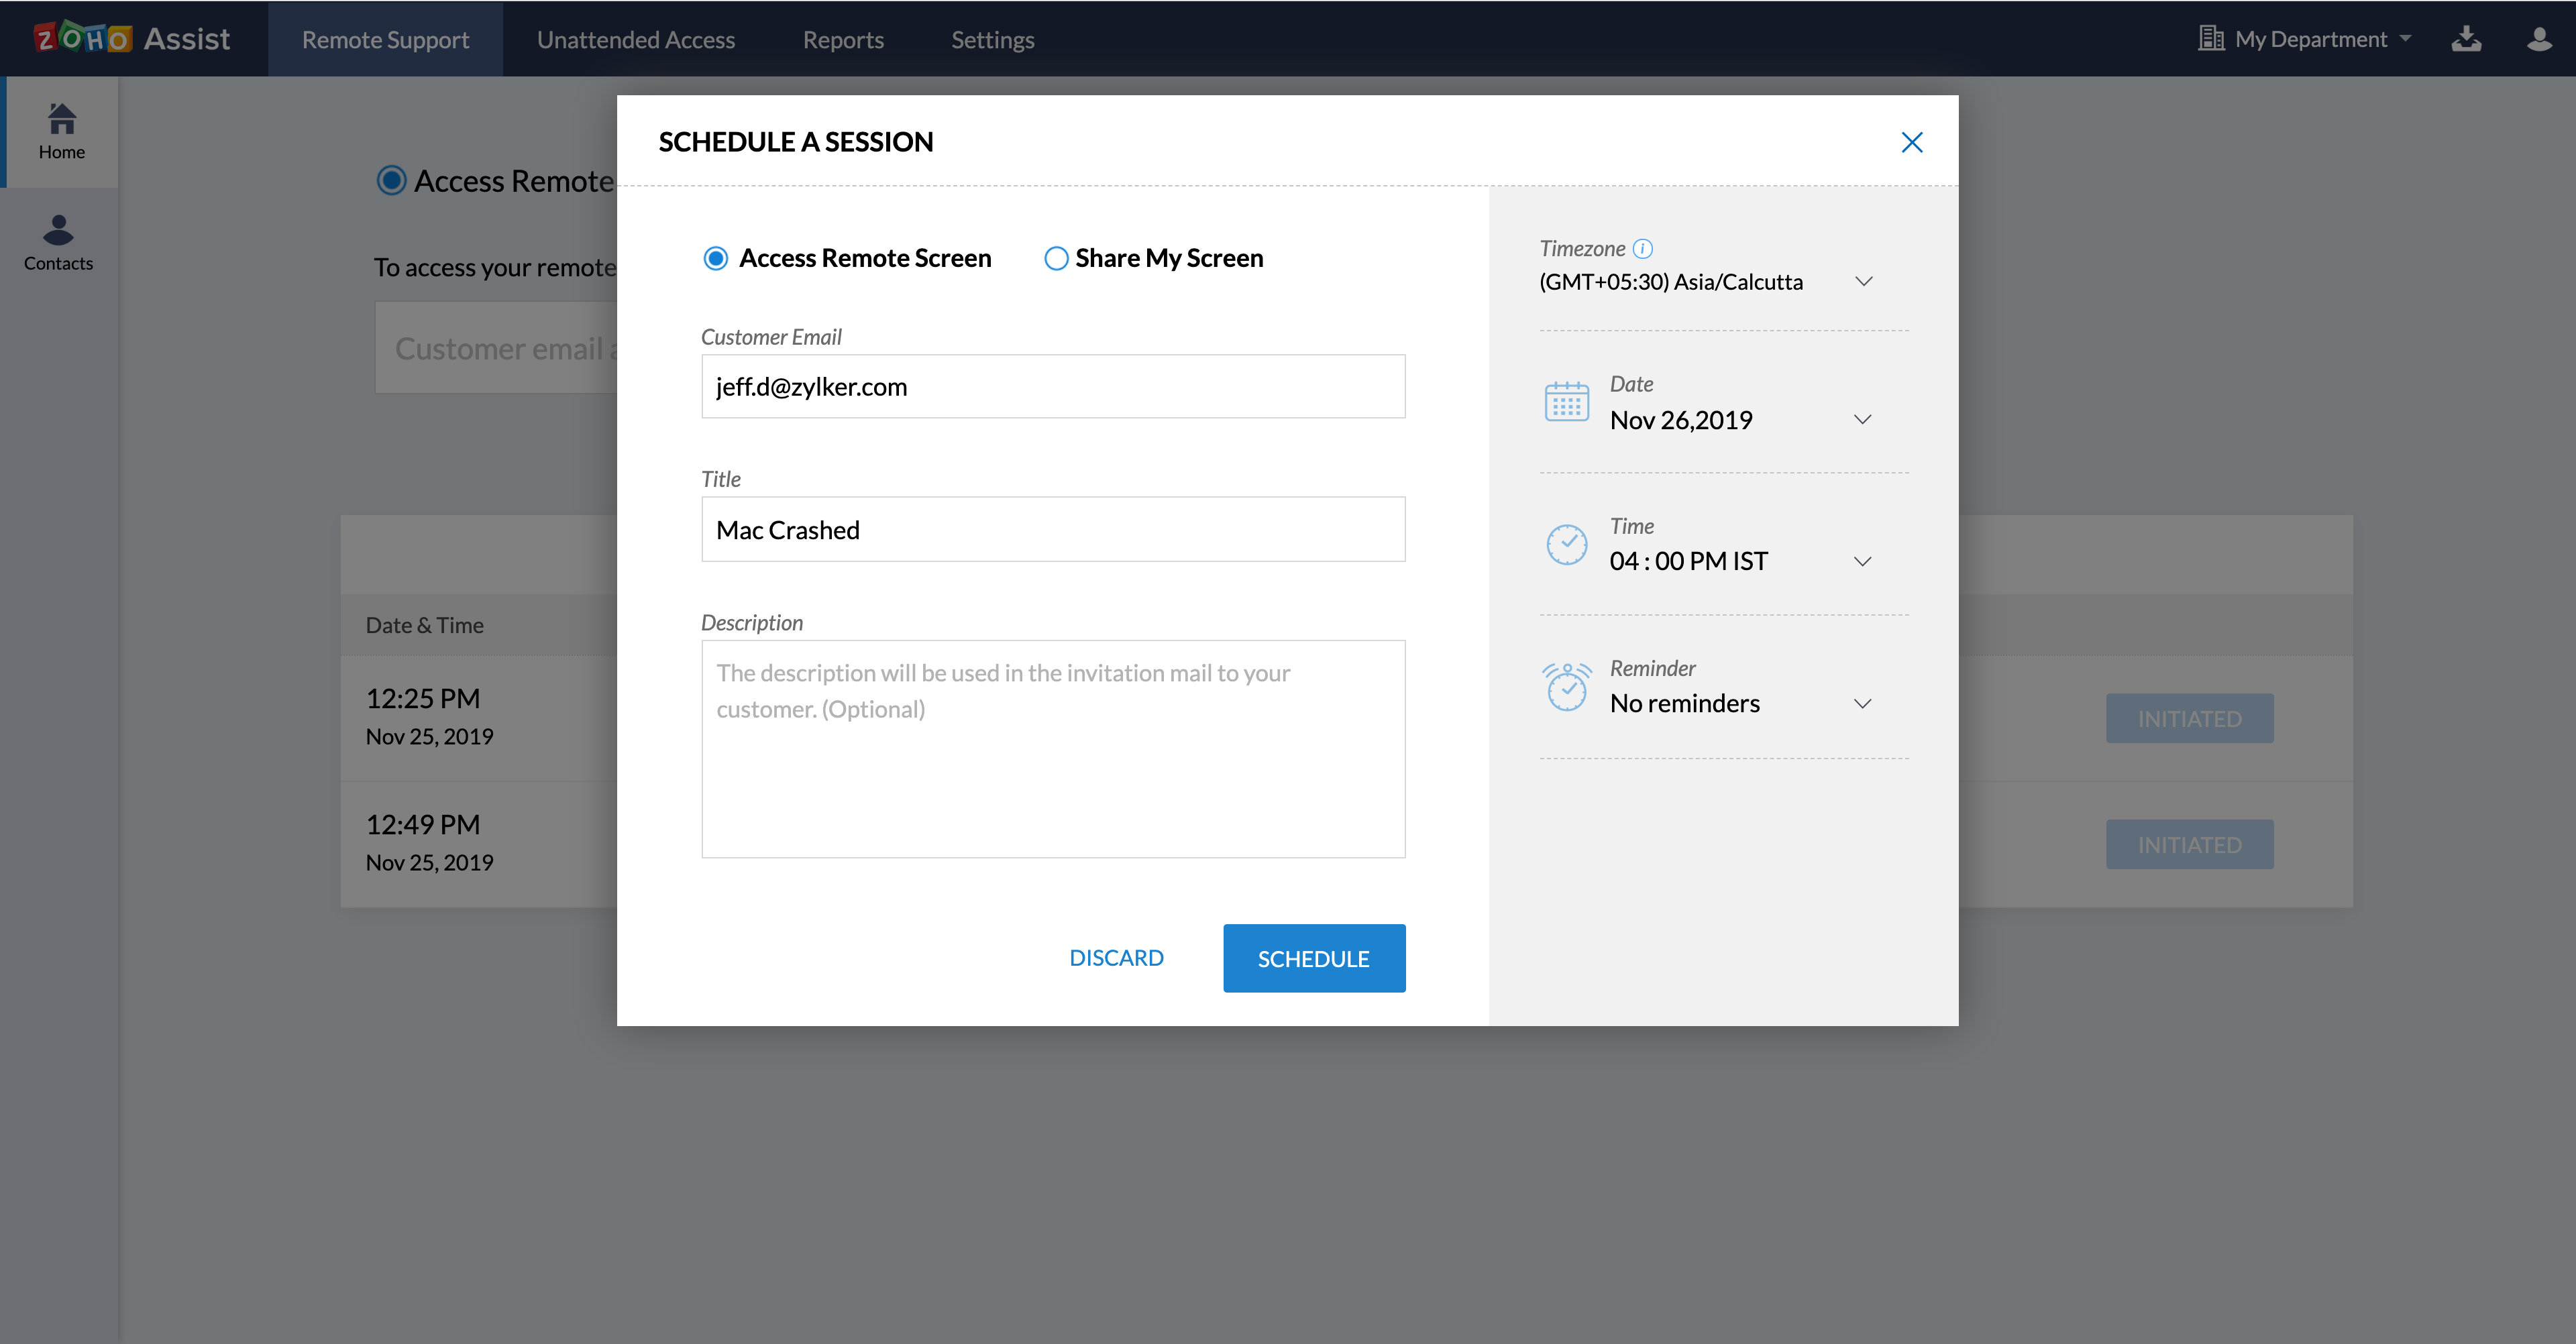Open the Reports tab
Screen dimensions: 2576x1344
coord(843,40)
